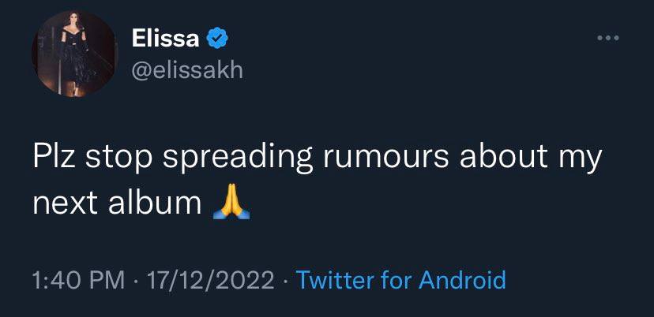Open the @elissakh handle
This screenshot has width=654, height=317.
pos(187,70)
